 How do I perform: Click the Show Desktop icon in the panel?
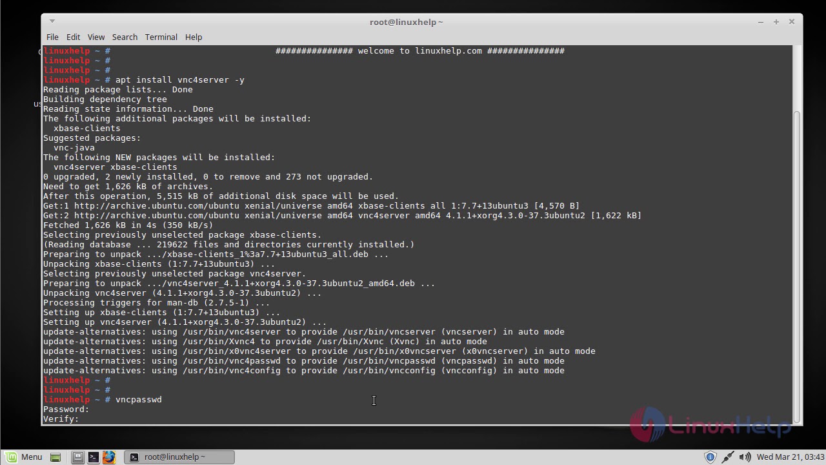coord(55,457)
